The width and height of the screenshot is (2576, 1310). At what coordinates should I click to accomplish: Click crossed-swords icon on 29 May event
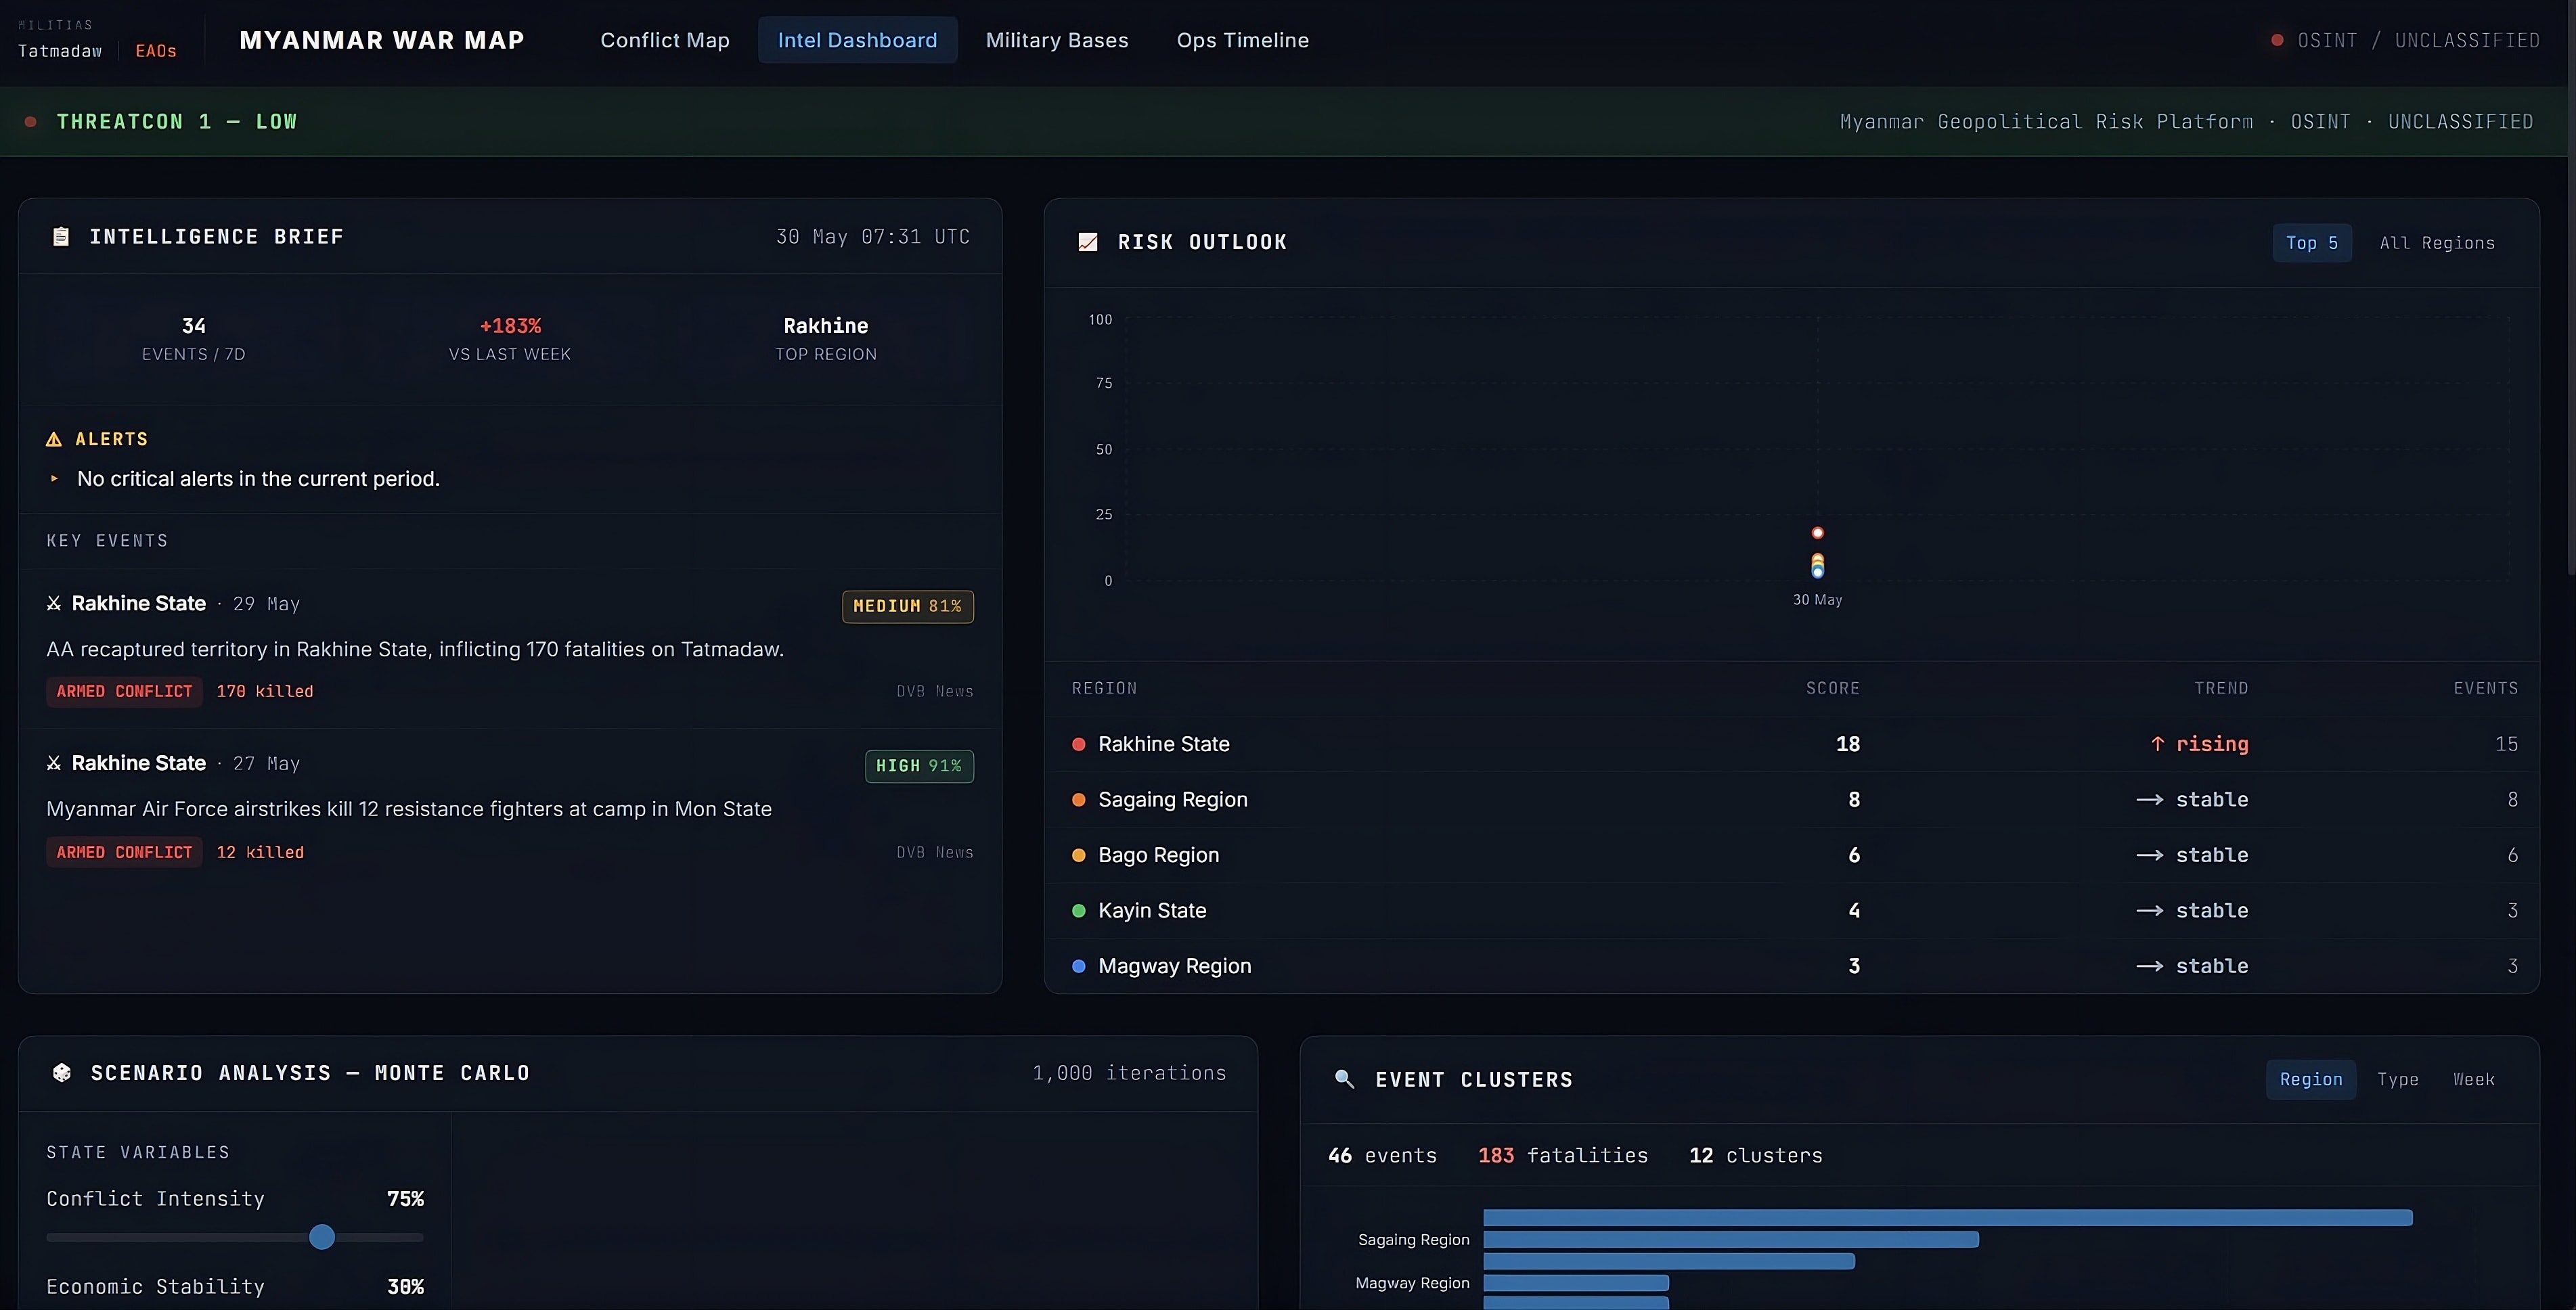(x=54, y=603)
